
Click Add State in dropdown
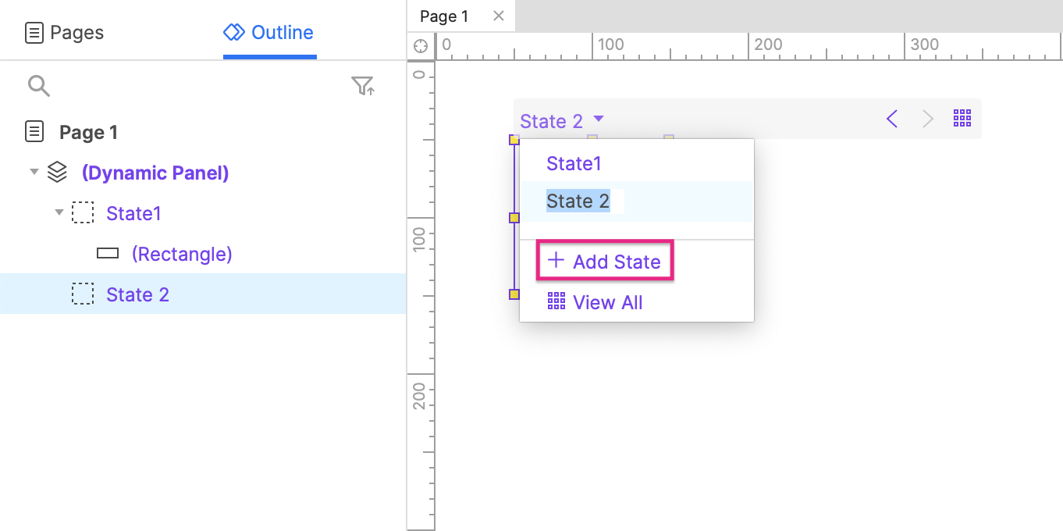605,262
